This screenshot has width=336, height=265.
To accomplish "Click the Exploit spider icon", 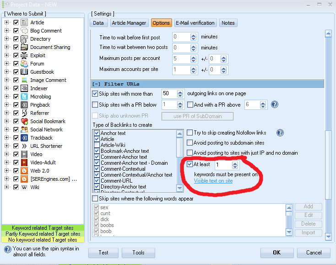I will click(25, 55).
